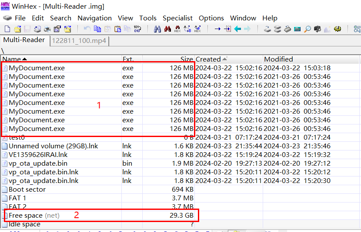Click the Go to offset arrow icon

[x=217, y=29]
